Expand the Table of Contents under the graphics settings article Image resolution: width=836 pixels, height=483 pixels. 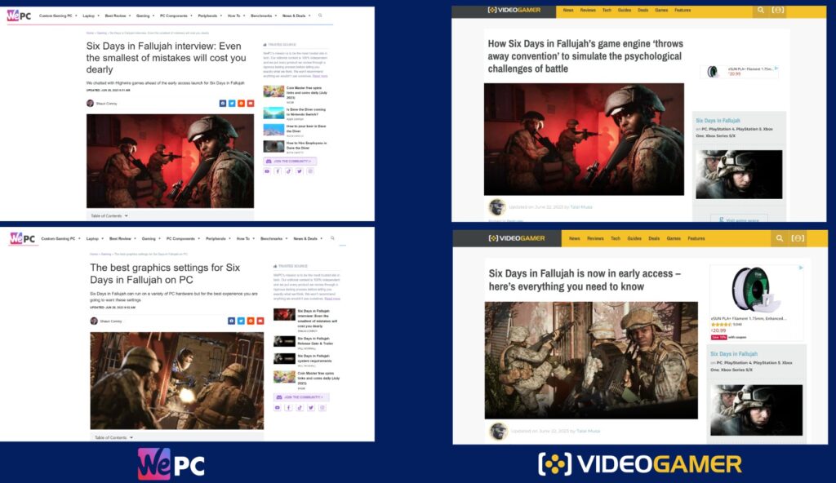click(113, 437)
